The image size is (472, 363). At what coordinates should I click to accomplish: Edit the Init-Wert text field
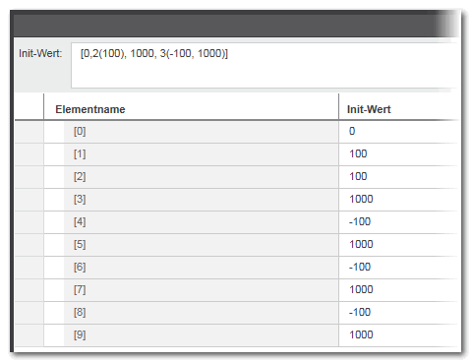click(x=265, y=65)
